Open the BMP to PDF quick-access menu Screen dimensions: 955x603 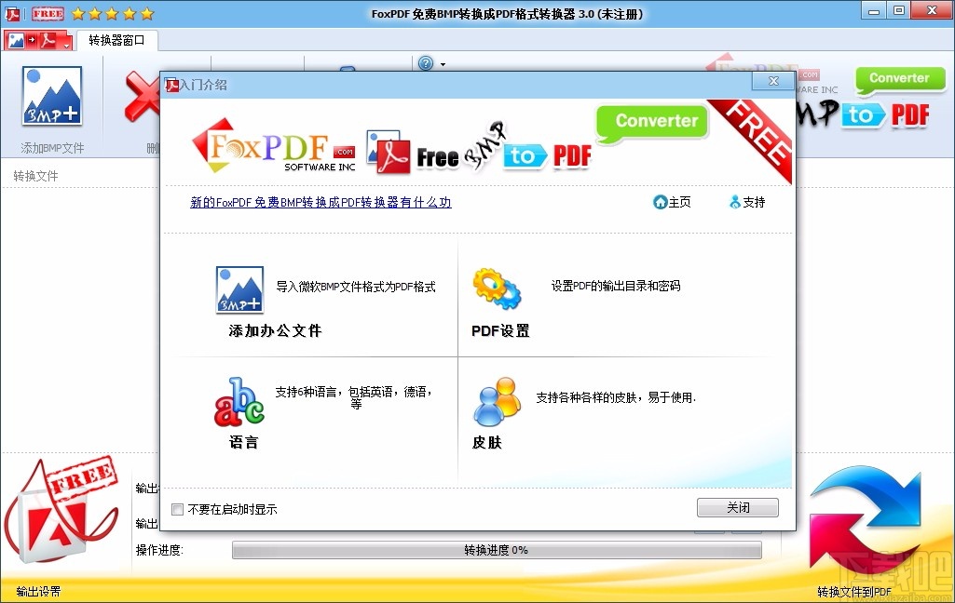(x=39, y=41)
